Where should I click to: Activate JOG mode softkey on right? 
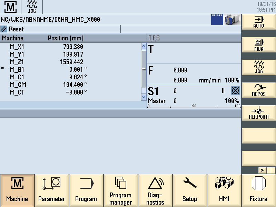[258, 67]
